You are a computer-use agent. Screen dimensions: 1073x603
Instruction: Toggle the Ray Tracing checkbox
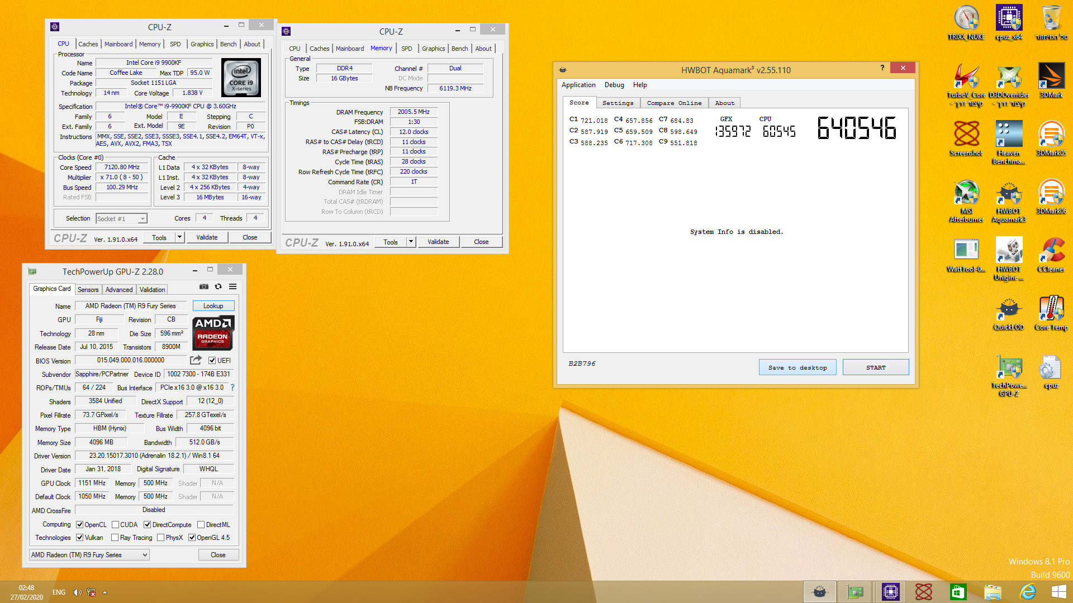pyautogui.click(x=115, y=538)
